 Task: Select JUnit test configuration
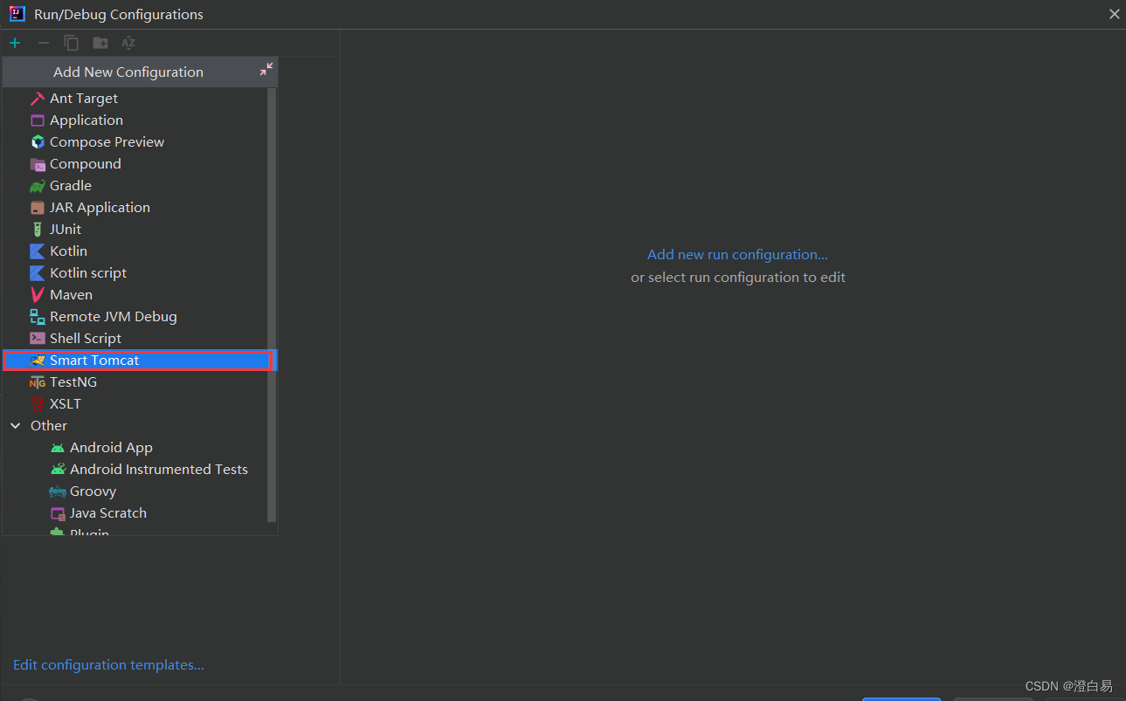(x=65, y=230)
